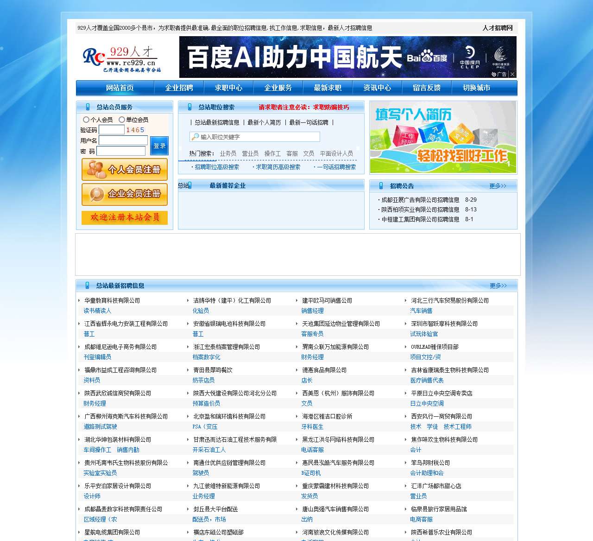
Task: Open 招聘职位高级搜索 link
Action: pyautogui.click(x=217, y=167)
